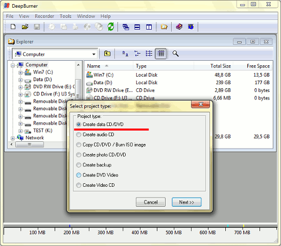Screen dimensions: 281x246
Task: Click the green refresh arrows icon
Action: click(110, 27)
